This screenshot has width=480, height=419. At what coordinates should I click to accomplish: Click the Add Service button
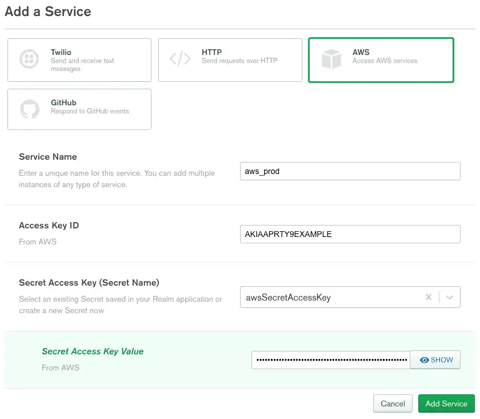tap(446, 403)
